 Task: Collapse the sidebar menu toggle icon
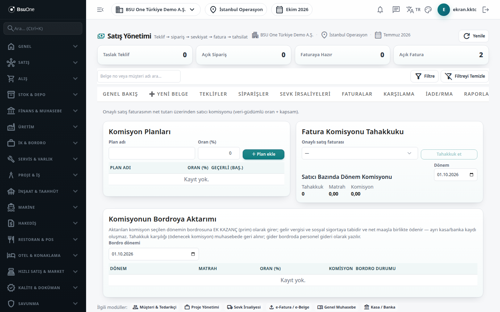100,10
